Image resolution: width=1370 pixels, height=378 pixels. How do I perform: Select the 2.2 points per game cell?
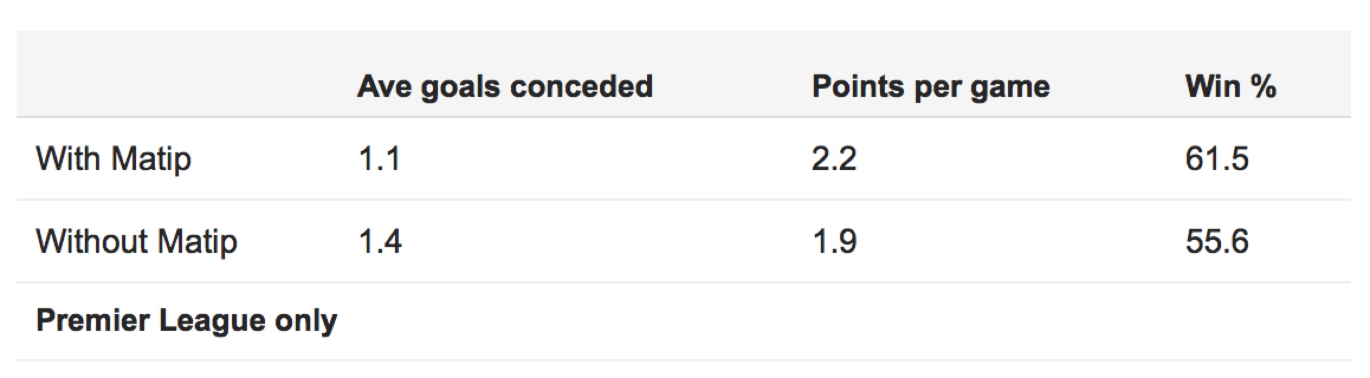[x=833, y=159]
